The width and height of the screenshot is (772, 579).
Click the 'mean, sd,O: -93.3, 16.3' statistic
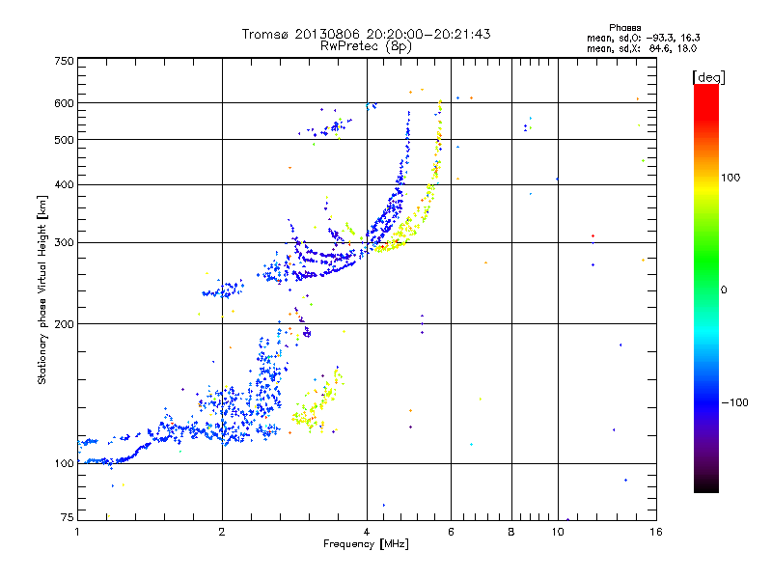(x=643, y=38)
